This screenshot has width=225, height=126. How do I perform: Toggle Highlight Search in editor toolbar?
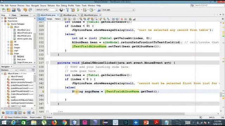[x=92, y=19]
